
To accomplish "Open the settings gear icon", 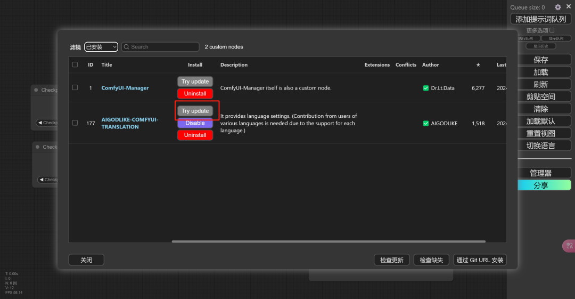I will [x=558, y=7].
